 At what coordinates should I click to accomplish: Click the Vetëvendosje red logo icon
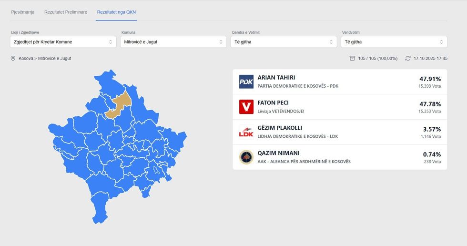[246, 107]
